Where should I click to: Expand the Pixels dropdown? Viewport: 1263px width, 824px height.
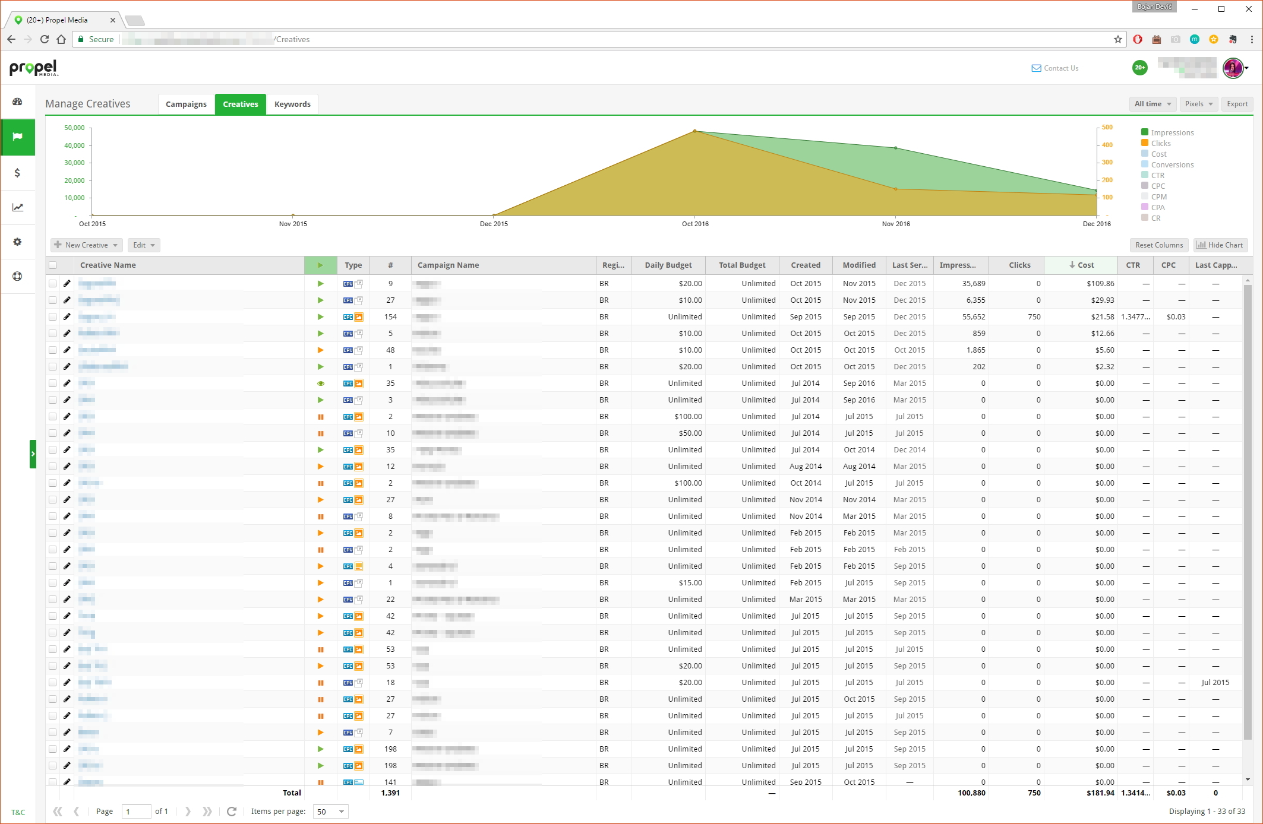click(x=1198, y=104)
